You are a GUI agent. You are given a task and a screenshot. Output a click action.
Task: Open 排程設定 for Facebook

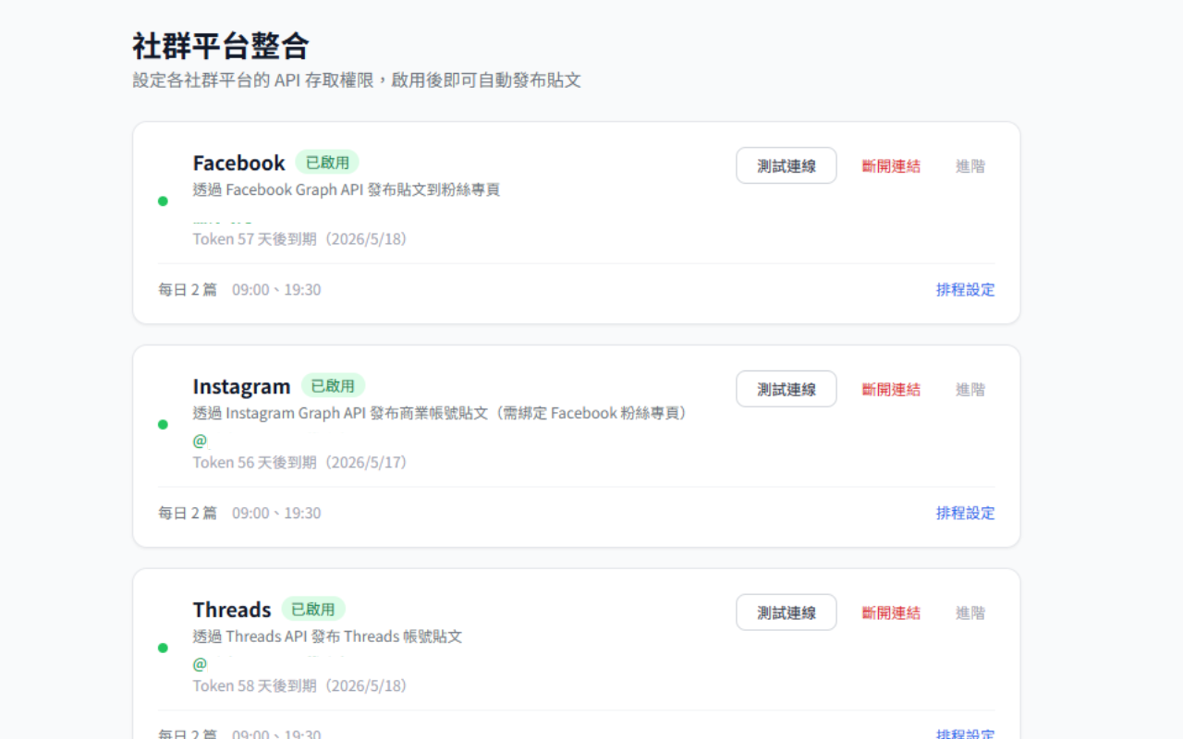point(965,289)
